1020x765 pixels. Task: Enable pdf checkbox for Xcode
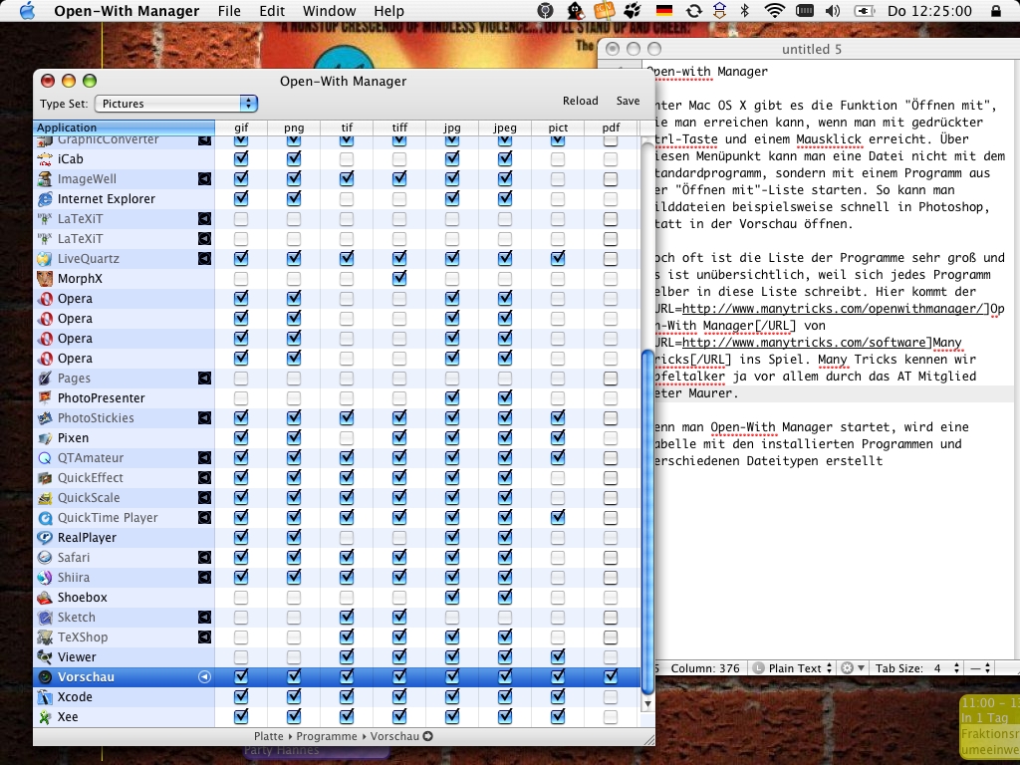[611, 696]
